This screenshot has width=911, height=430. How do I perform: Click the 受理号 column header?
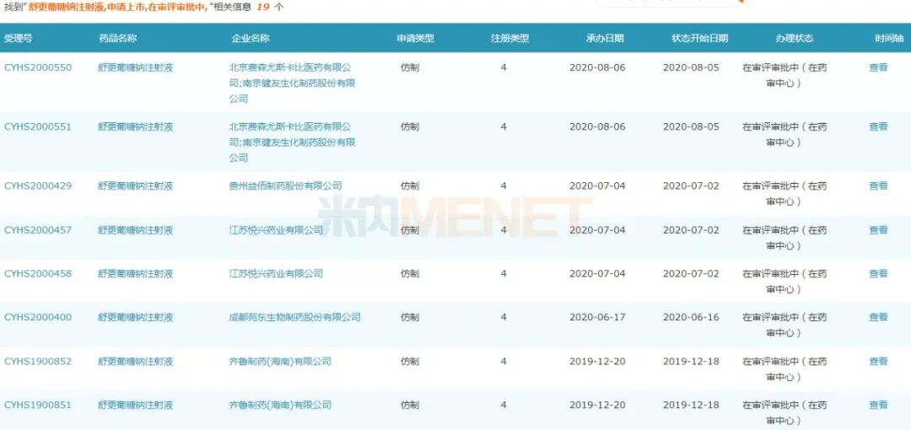coord(18,38)
